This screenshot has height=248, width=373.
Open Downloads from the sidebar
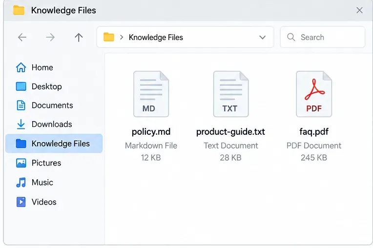pos(54,124)
